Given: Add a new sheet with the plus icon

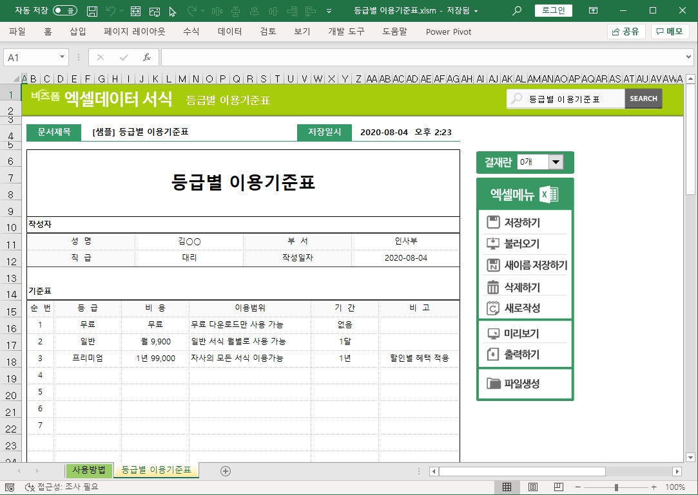Looking at the screenshot, I should [x=226, y=471].
